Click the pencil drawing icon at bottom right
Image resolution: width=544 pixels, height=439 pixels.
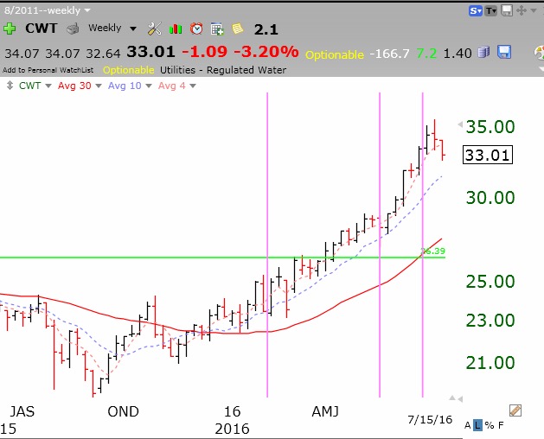click(x=515, y=410)
